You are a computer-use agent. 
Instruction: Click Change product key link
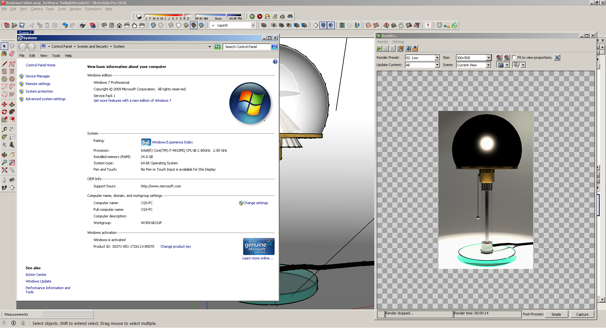175,246
